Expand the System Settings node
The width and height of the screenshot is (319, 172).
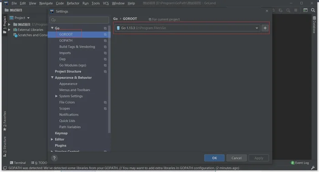(x=57, y=96)
